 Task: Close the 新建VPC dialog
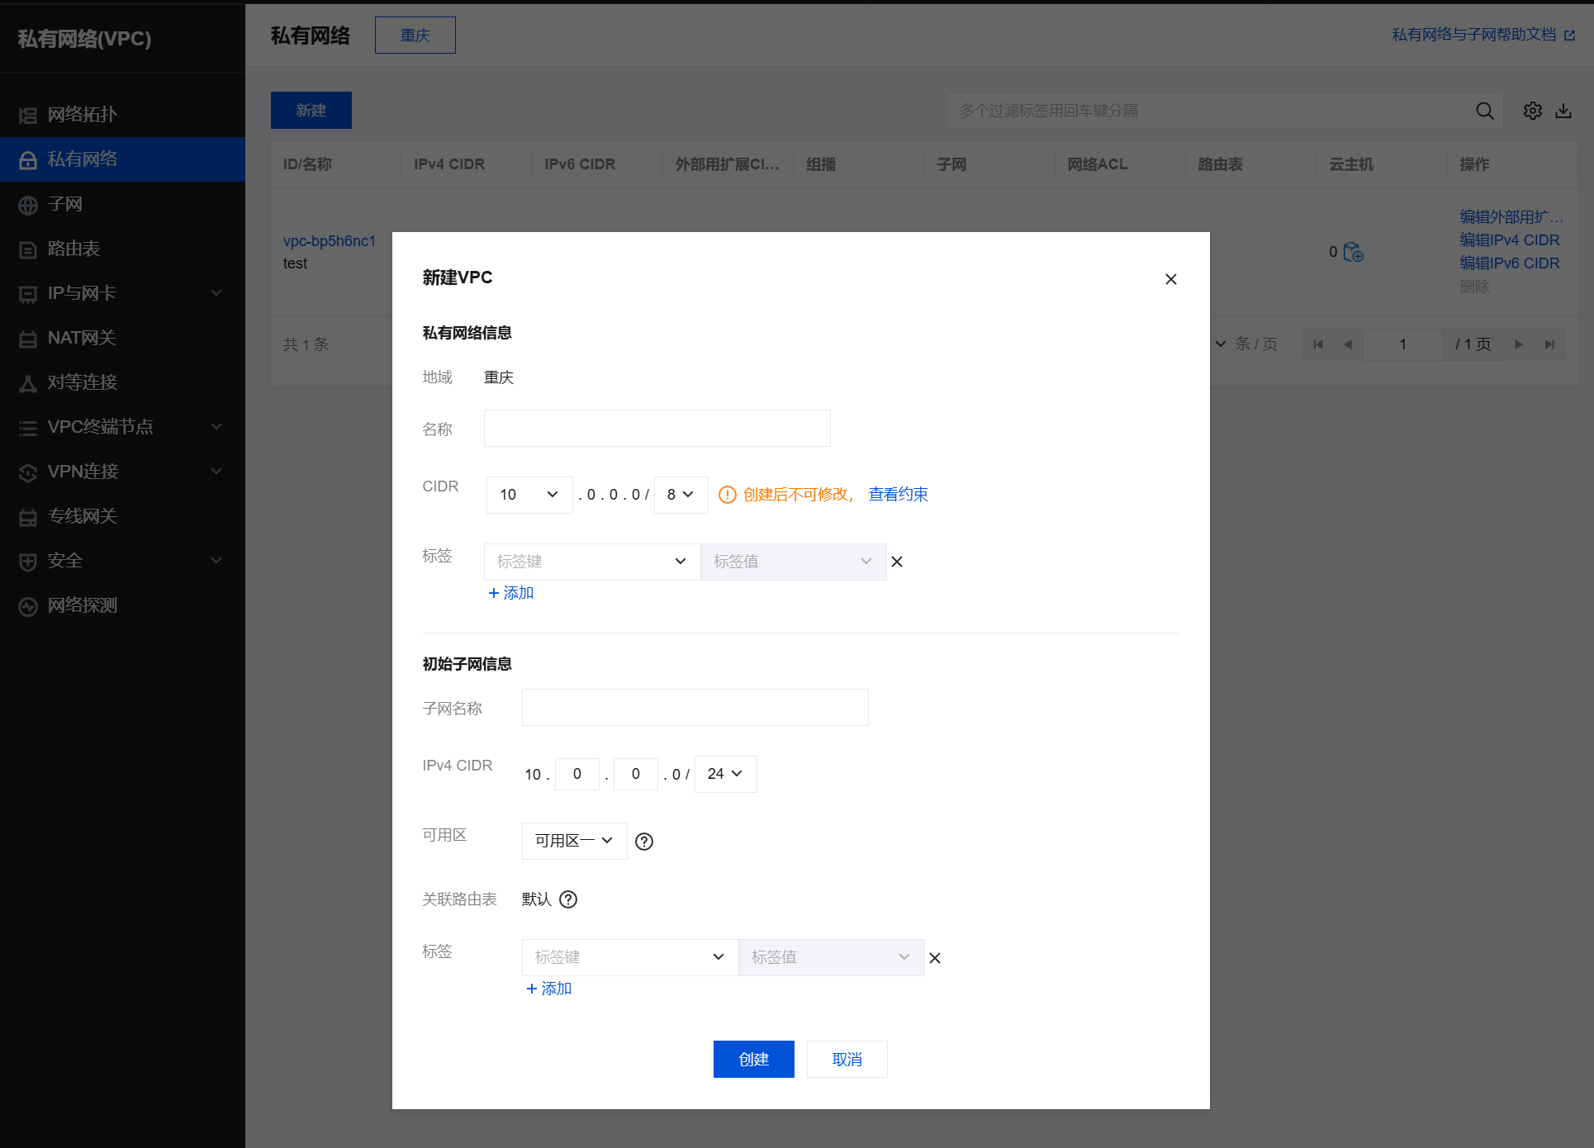[x=1170, y=279]
